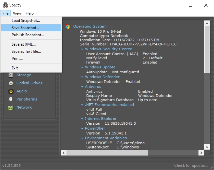Click the v4.8 Full entry
This screenshot has height=170, width=214.
pos(94,110)
